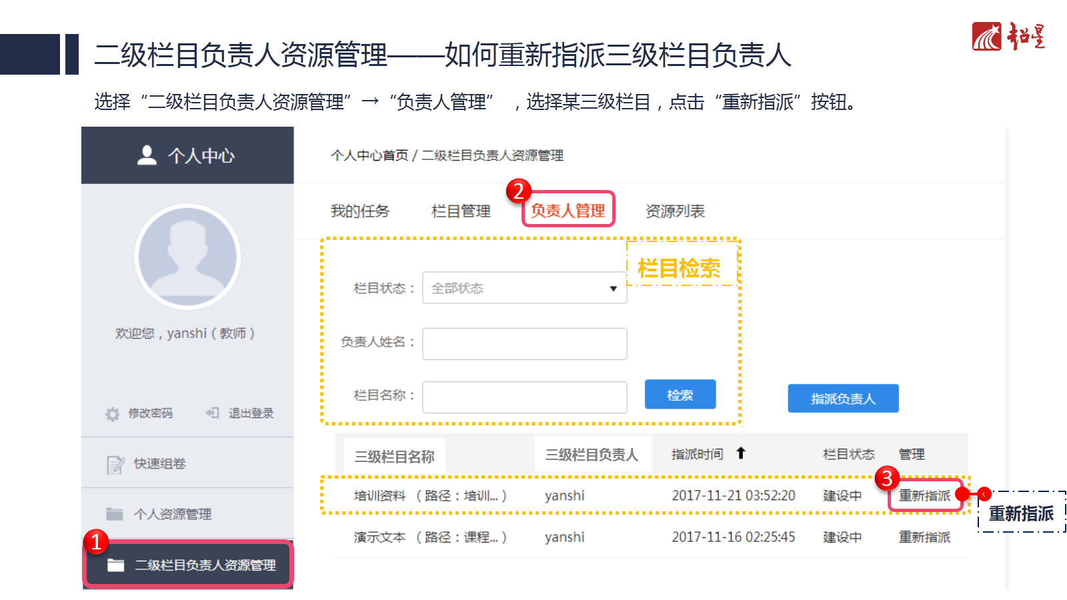Viewport: 1067px width, 600px height.
Task: Click the 个人资源管理 folder icon
Action: pyautogui.click(x=115, y=514)
